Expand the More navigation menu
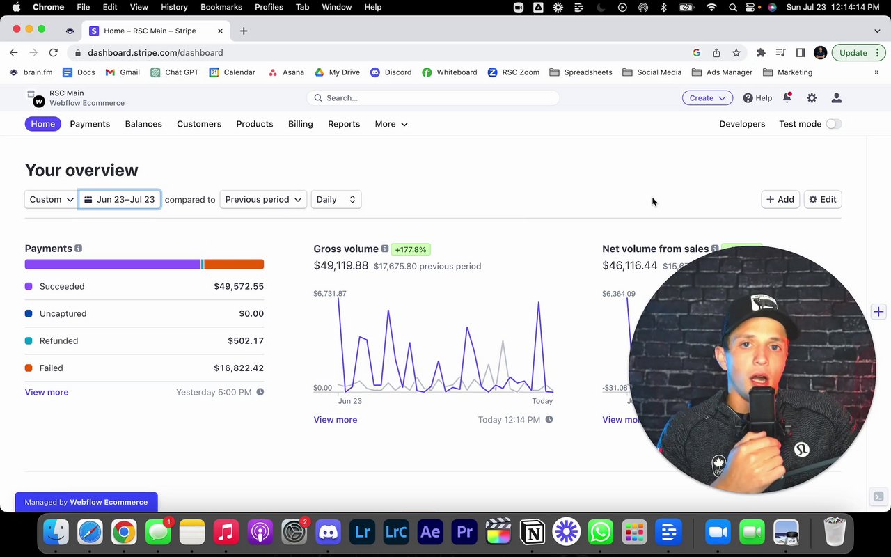Image resolution: width=891 pixels, height=557 pixels. click(x=391, y=124)
